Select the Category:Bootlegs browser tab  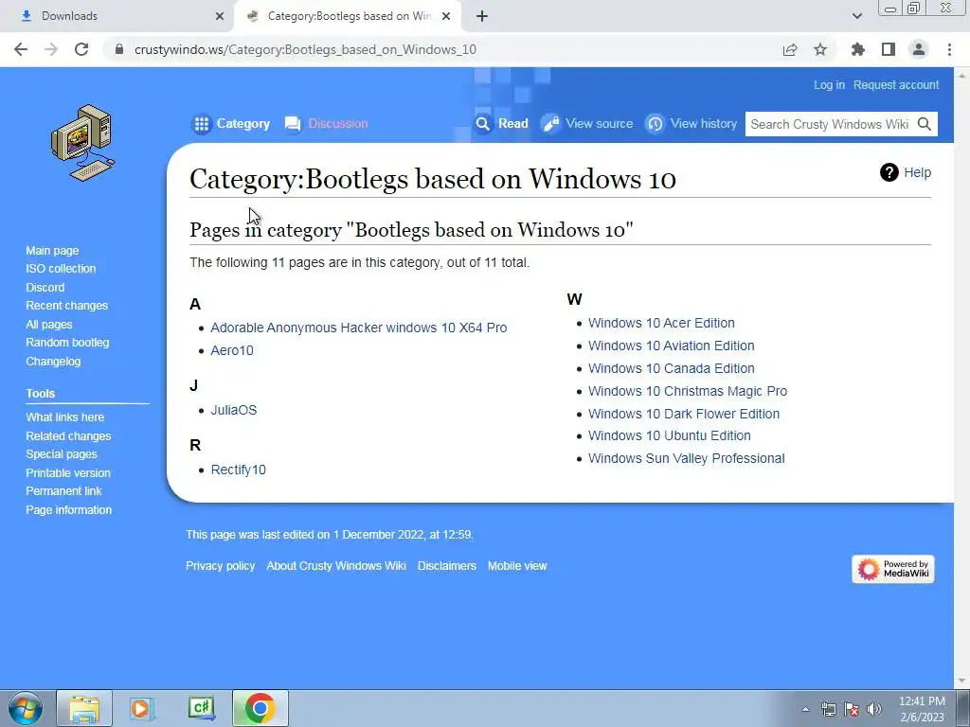pyautogui.click(x=347, y=16)
